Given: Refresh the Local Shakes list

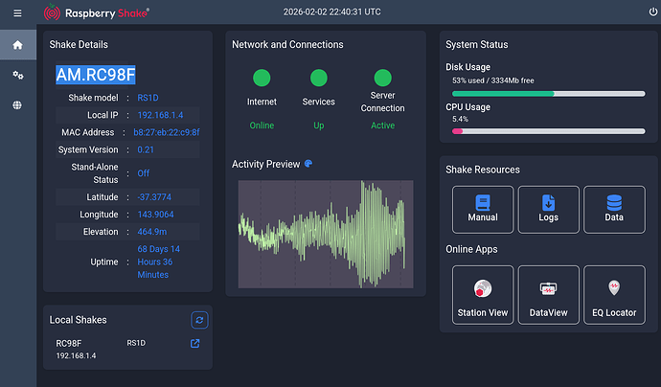Looking at the screenshot, I should (x=199, y=320).
